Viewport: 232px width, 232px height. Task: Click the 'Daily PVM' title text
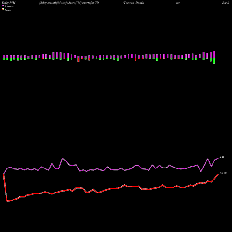9,3
